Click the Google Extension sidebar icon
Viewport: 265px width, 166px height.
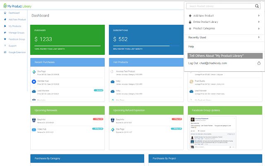tap(5, 52)
